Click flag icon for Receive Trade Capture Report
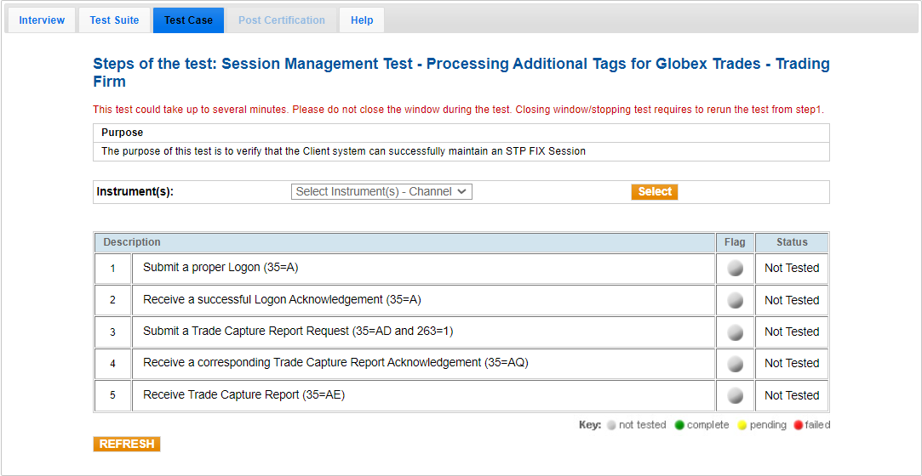 pyautogui.click(x=735, y=395)
